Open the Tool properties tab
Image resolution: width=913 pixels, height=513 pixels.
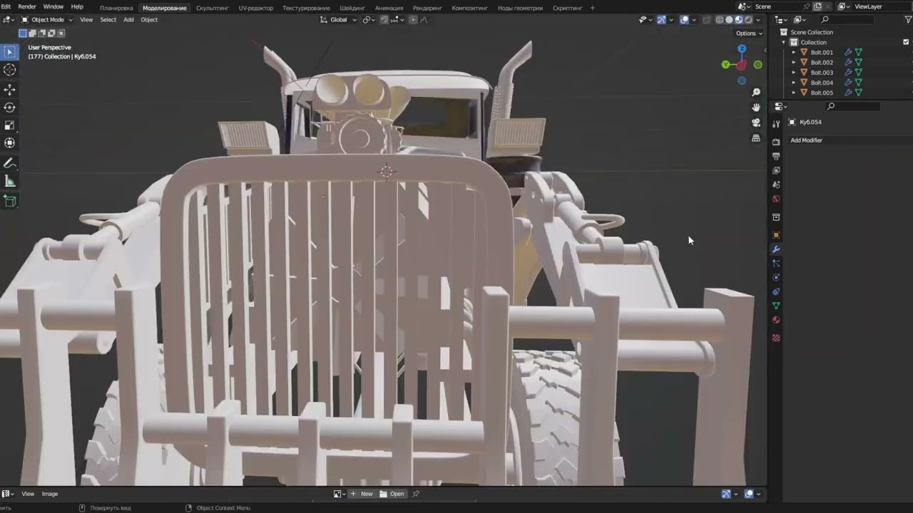(x=776, y=124)
